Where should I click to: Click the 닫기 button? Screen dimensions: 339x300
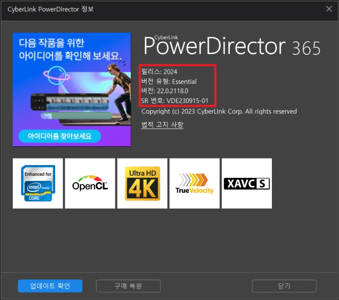tap(284, 286)
